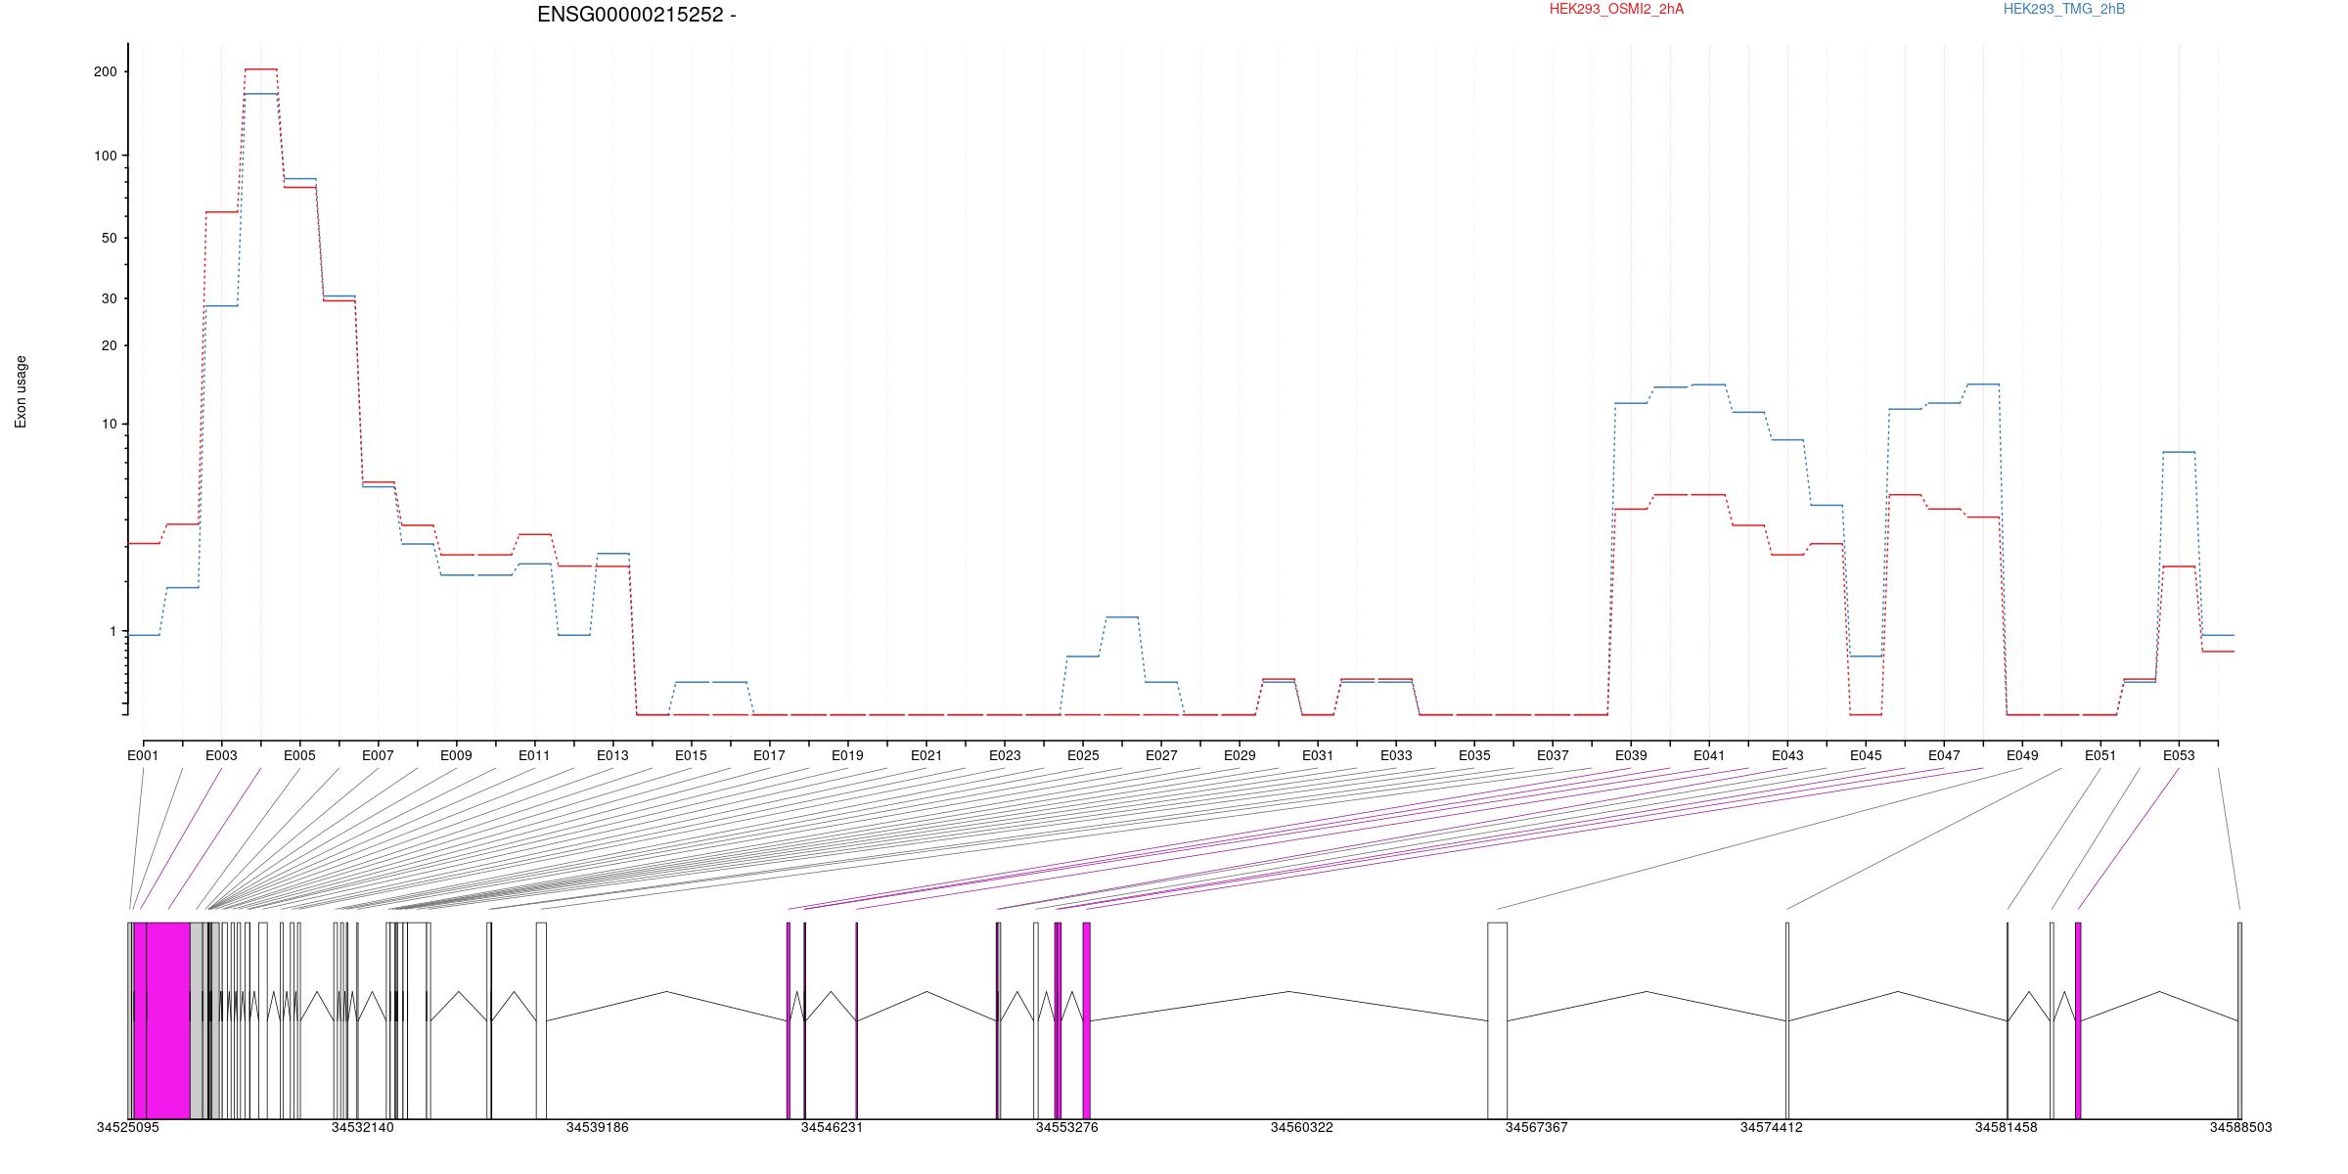
Task: Click exon label E017
Action: click(769, 755)
